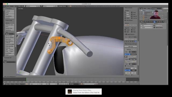Collapse the Mesh Display panel
The image size is (172, 97).
(125, 8)
